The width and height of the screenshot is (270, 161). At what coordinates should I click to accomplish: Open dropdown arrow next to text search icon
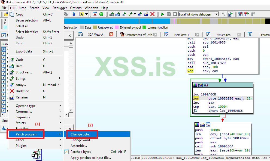[86, 14]
